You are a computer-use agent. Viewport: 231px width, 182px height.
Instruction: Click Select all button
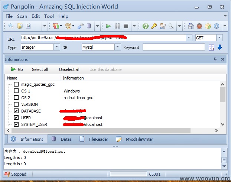(x=40, y=69)
